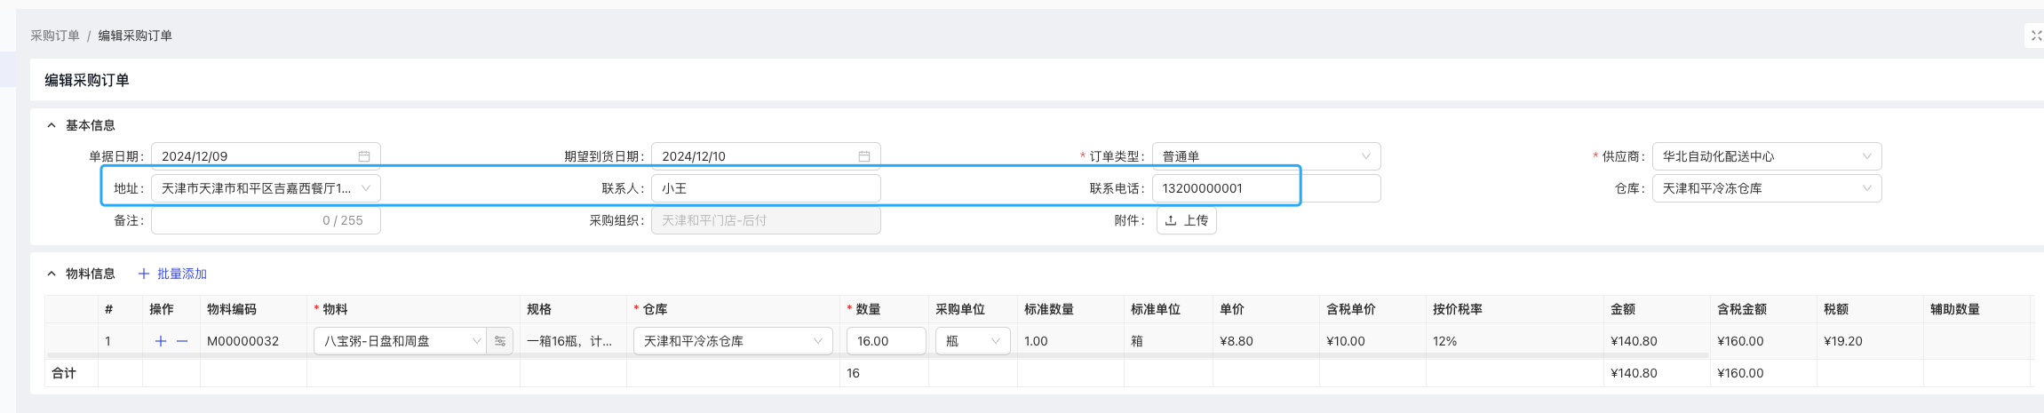Screen dimensions: 2044x413
Task: Open calendar icon in 单据日期 field
Action: click(x=364, y=156)
